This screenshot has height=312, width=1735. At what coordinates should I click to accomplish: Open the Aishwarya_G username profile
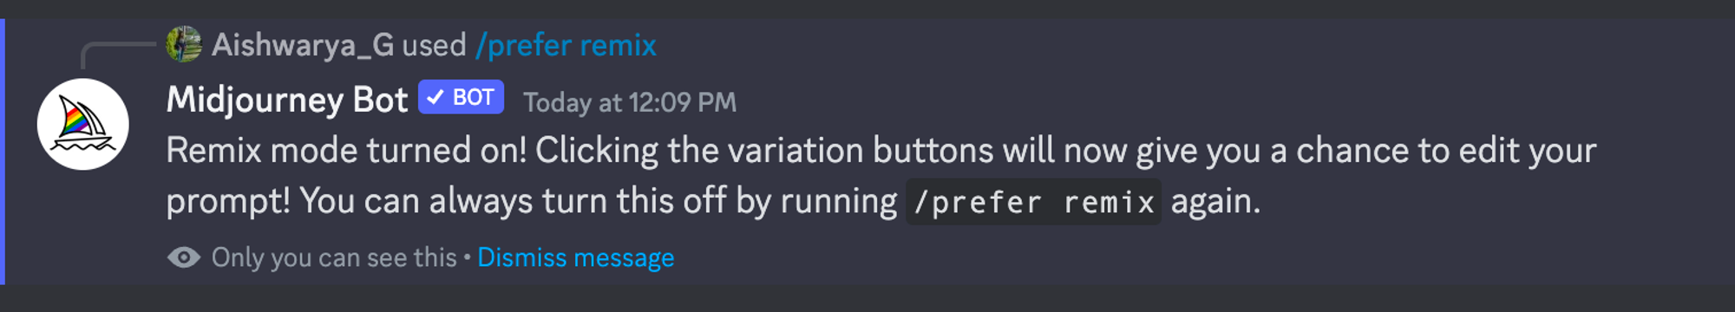pos(303,45)
